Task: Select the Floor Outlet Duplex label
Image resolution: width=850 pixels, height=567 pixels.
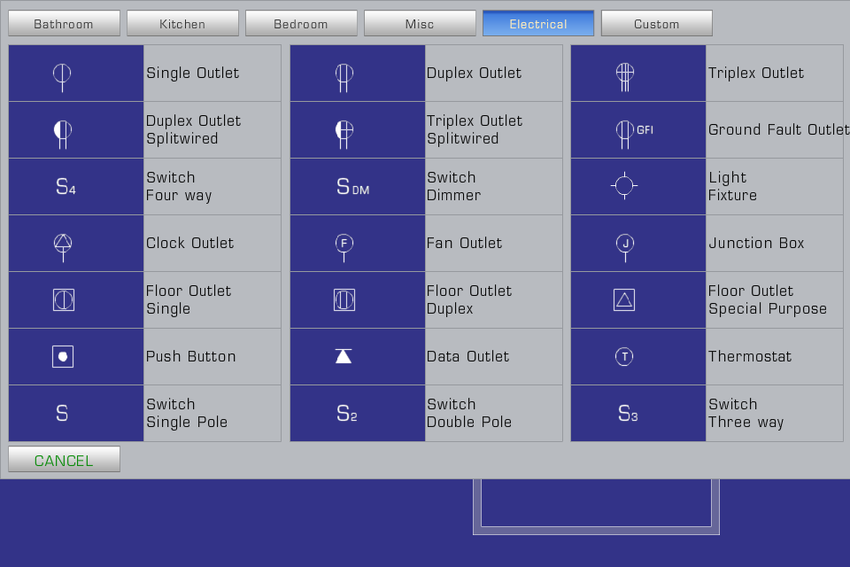Action: pos(469,299)
